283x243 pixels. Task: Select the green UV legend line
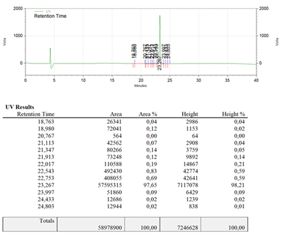[39, 11]
